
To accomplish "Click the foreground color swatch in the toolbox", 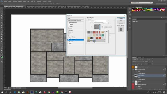I will pos(1,56).
